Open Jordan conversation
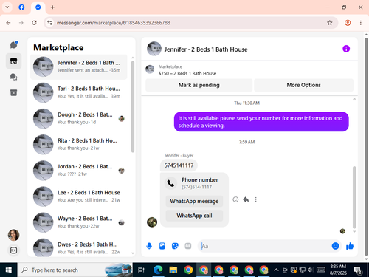This screenshot has height=277, width=369. (x=79, y=171)
